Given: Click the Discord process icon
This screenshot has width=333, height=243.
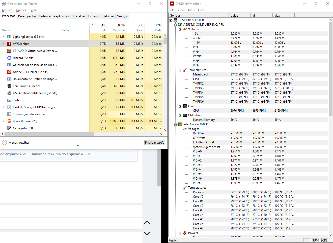Looking at the screenshot, I should click(x=9, y=58).
